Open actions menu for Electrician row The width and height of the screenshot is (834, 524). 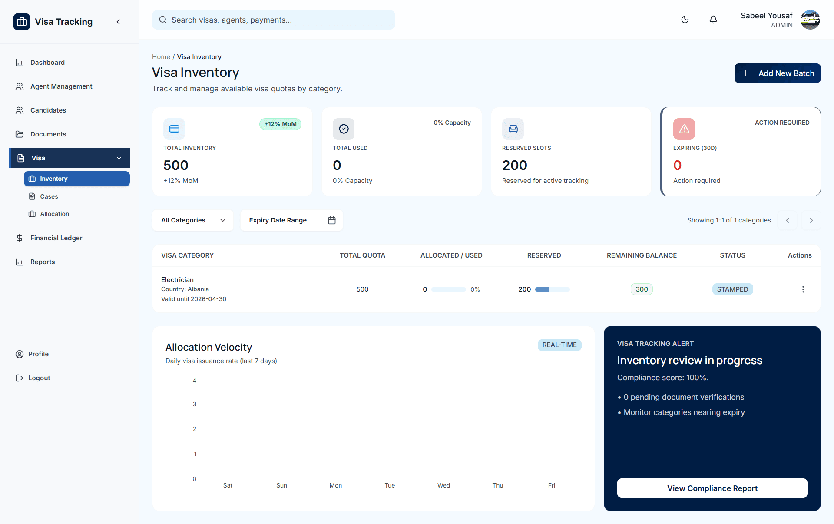pos(803,289)
